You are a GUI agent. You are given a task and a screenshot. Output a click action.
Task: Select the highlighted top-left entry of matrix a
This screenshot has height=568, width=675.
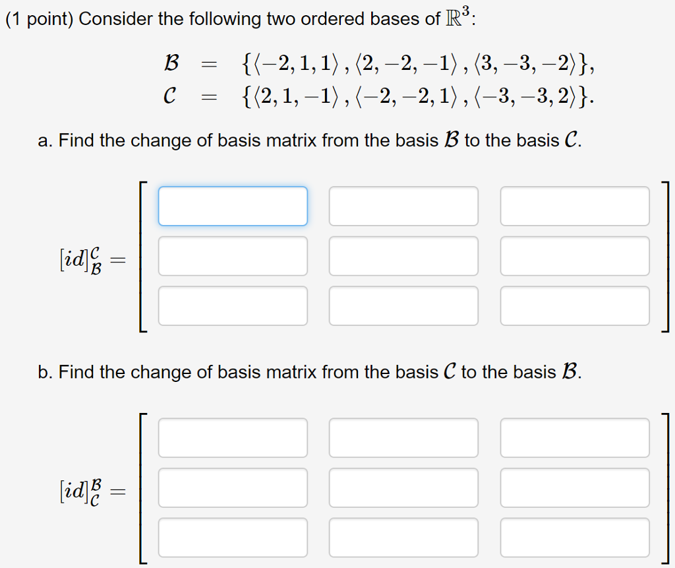pos(233,206)
